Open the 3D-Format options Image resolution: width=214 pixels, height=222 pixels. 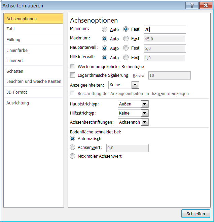coord(16,92)
